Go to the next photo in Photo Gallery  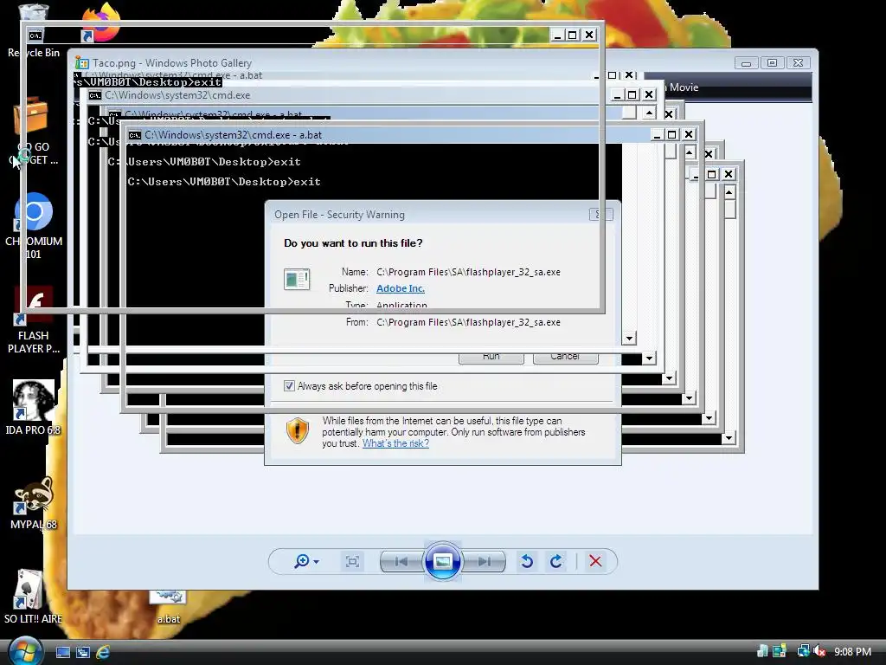pos(484,561)
